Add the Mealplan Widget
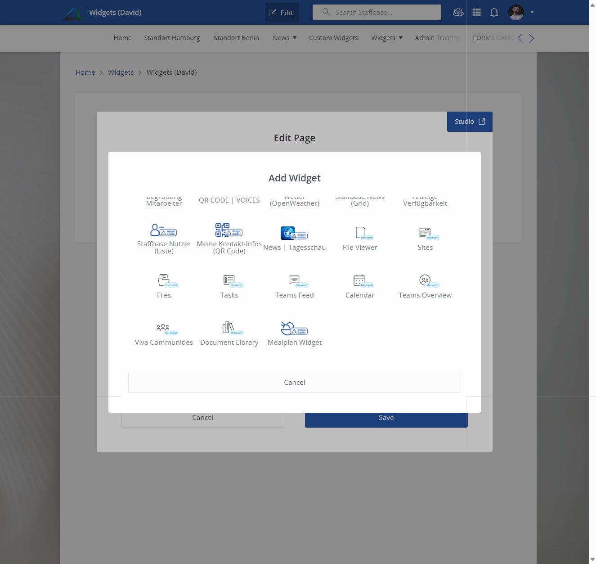Image resolution: width=596 pixels, height=564 pixels. 295,333
